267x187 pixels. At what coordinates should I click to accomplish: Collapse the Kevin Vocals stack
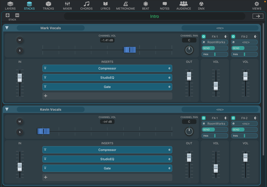click(7, 110)
